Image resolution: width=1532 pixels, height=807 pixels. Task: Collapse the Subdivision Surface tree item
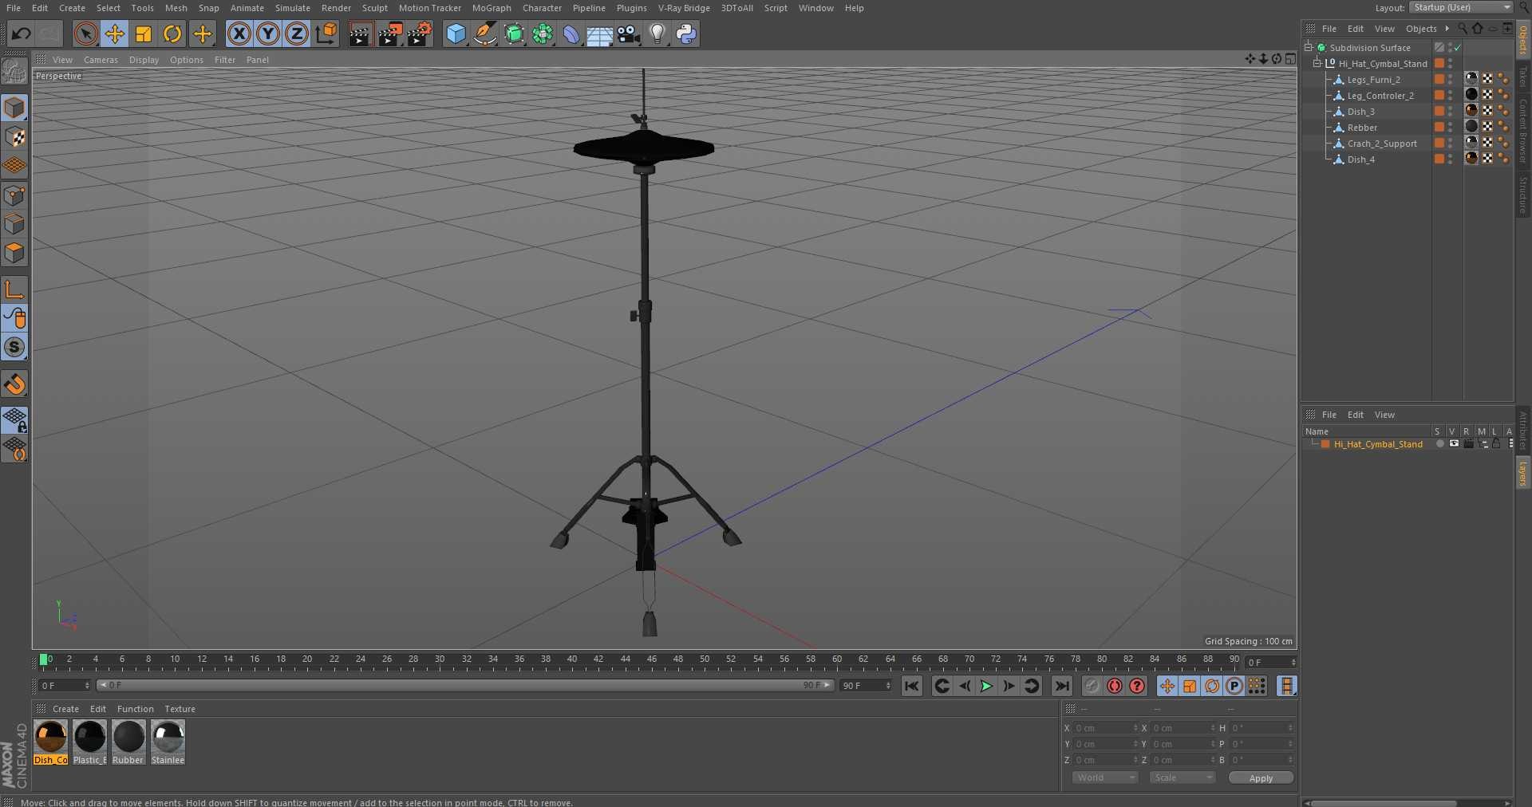pos(1309,47)
